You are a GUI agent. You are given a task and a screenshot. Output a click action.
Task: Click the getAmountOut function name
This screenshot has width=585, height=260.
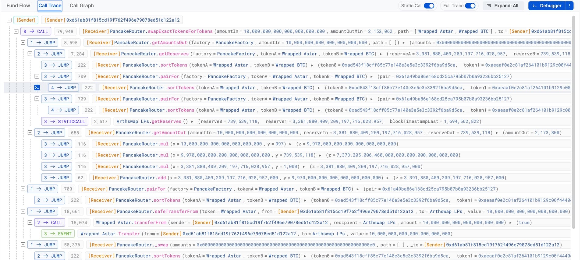169,133
